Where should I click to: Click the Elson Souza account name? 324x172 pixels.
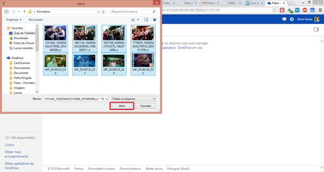[305, 19]
